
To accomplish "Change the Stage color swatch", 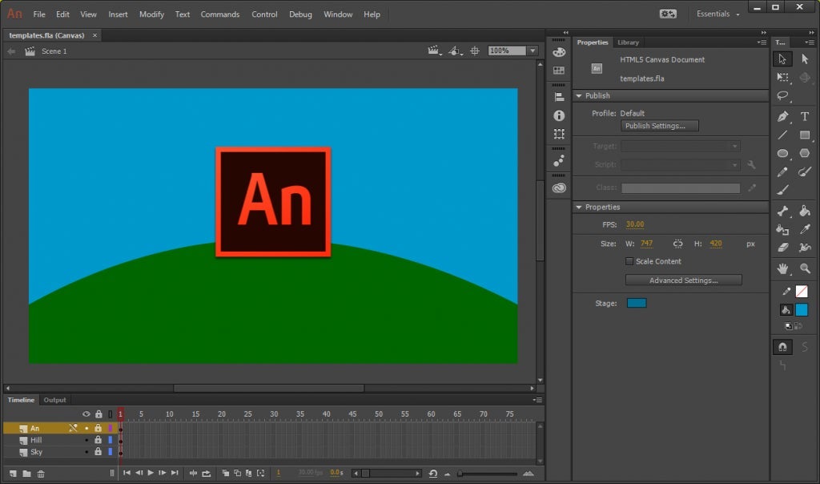I will (637, 303).
